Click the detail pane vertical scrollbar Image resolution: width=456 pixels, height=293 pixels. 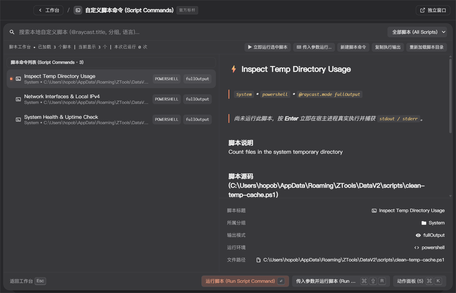[x=450, y=96]
